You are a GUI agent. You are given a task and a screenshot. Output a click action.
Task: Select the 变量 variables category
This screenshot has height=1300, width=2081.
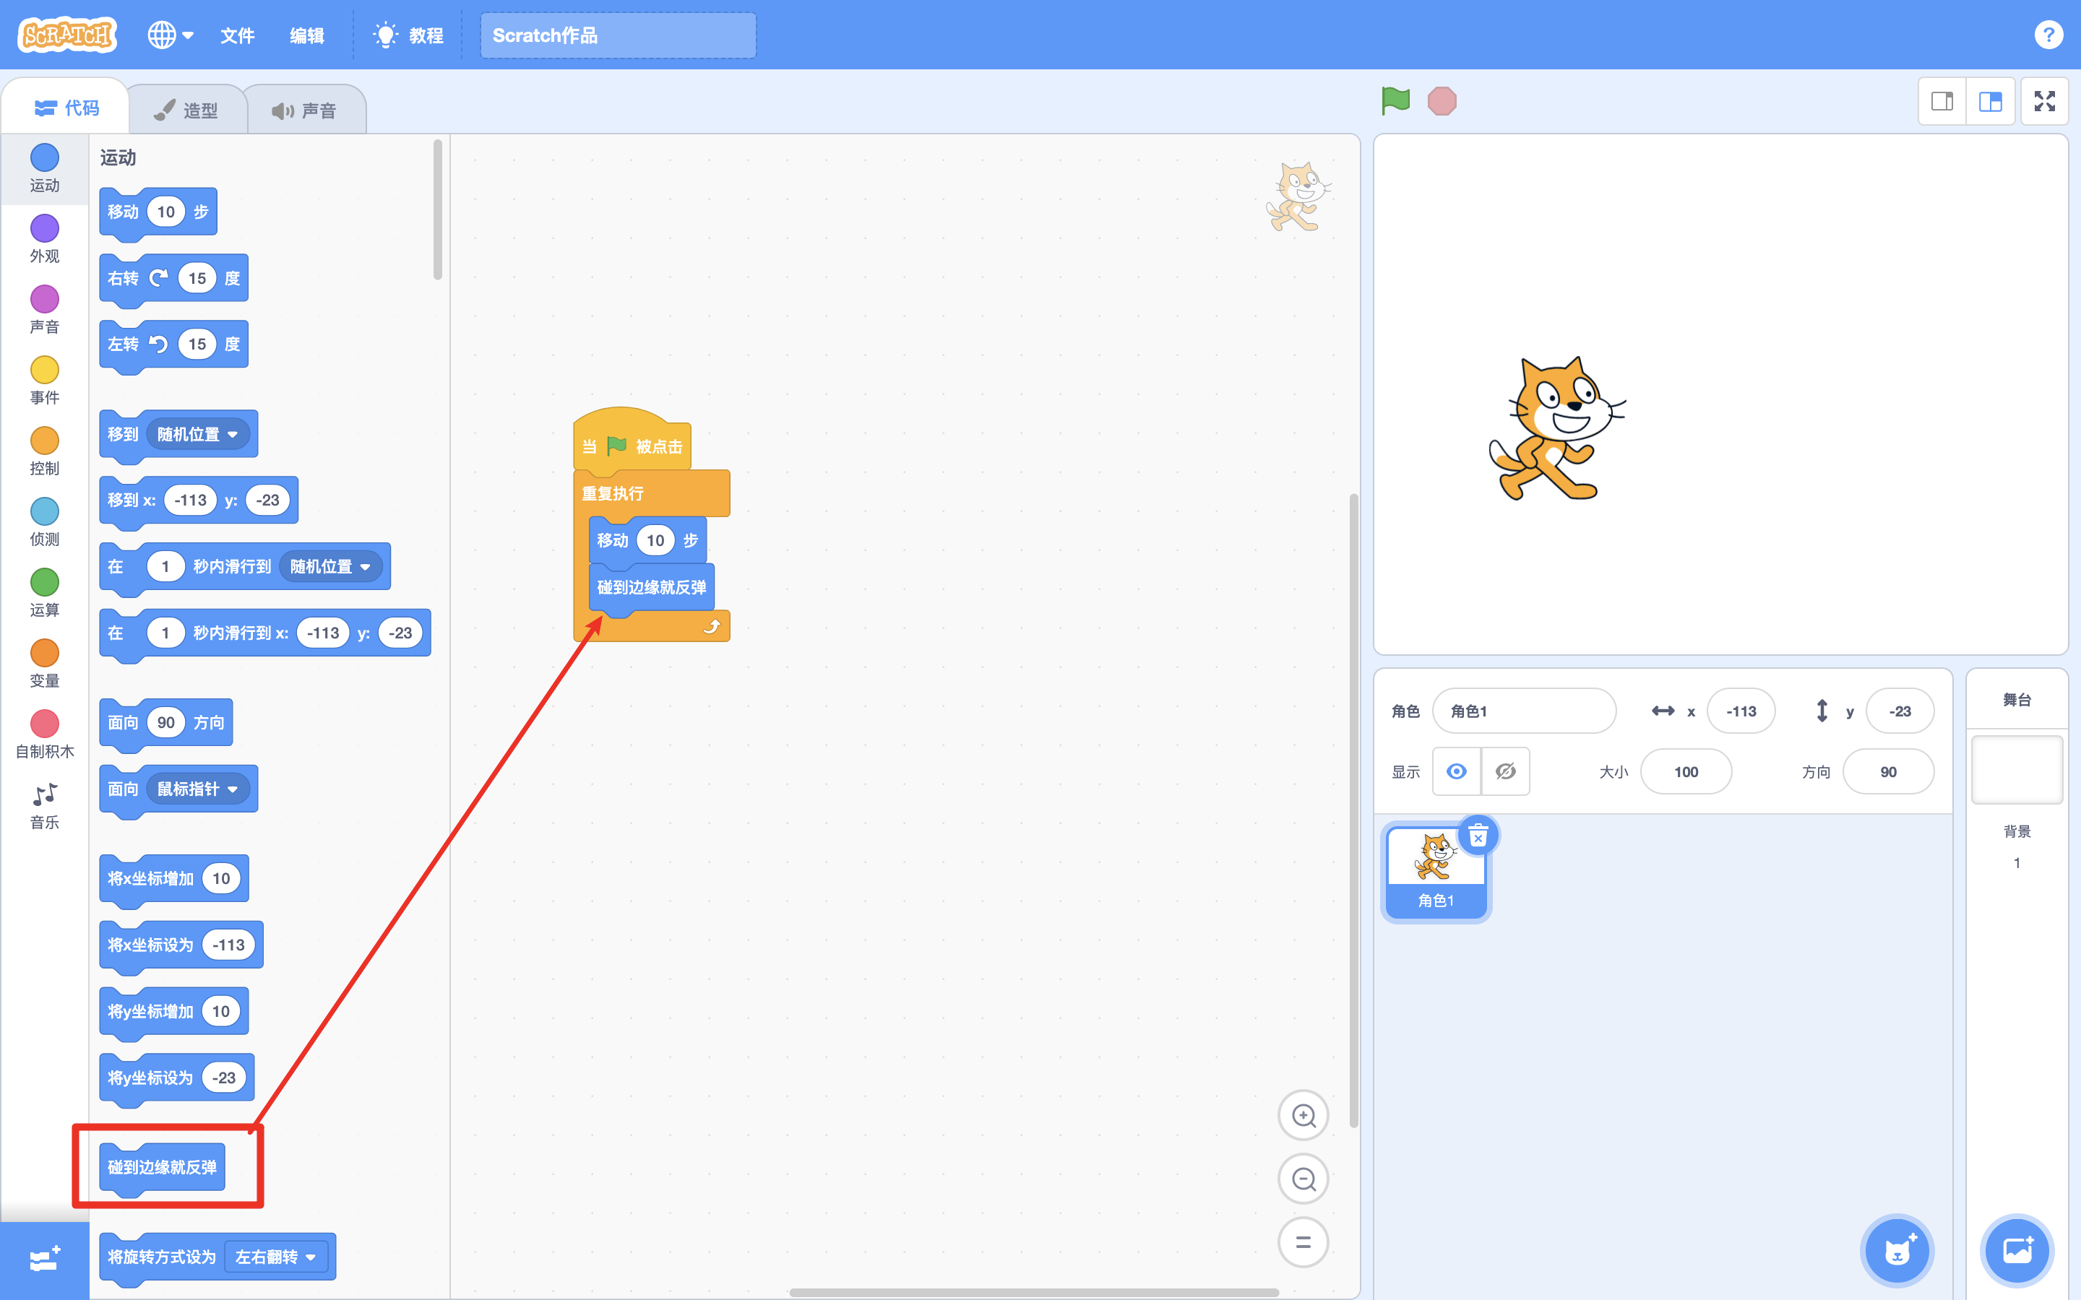[x=45, y=664]
